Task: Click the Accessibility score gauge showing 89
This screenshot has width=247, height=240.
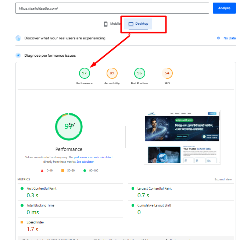Action: click(x=112, y=73)
